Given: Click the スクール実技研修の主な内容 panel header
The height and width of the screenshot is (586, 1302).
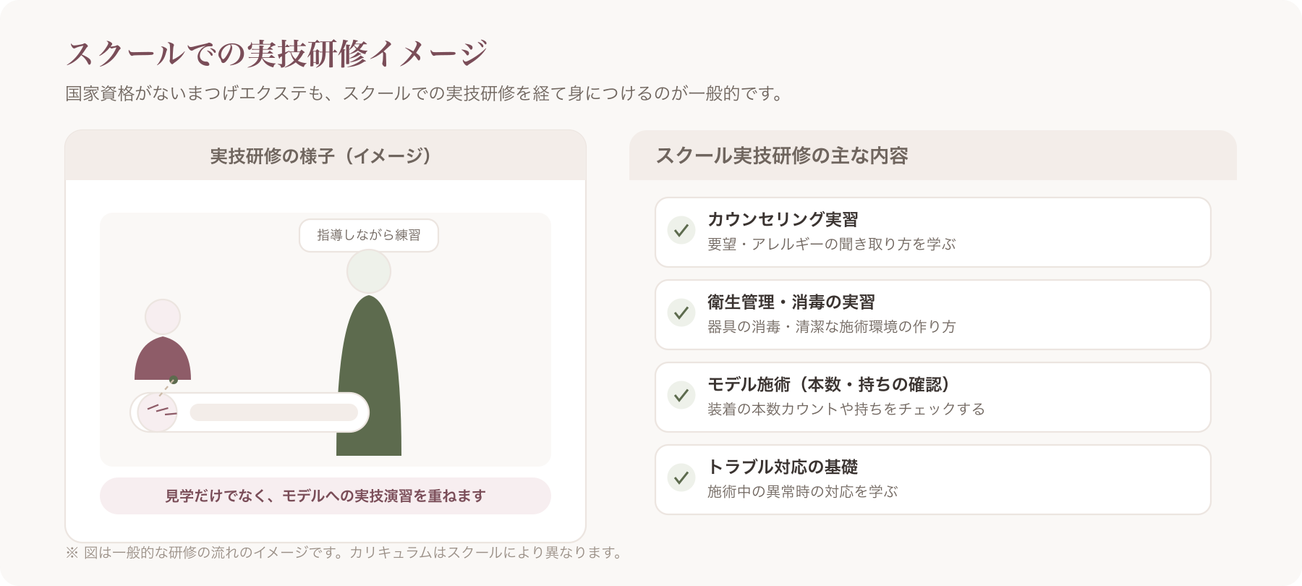Looking at the screenshot, I should tap(933, 156).
